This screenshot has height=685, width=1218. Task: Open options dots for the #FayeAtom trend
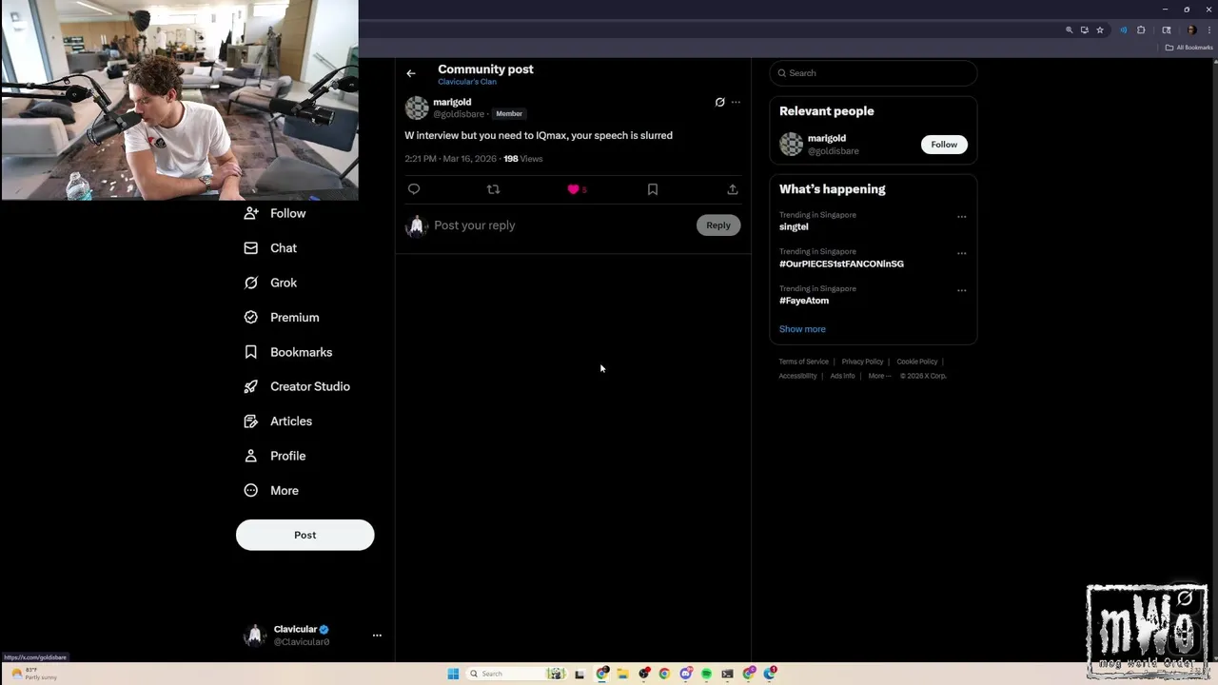961,291
